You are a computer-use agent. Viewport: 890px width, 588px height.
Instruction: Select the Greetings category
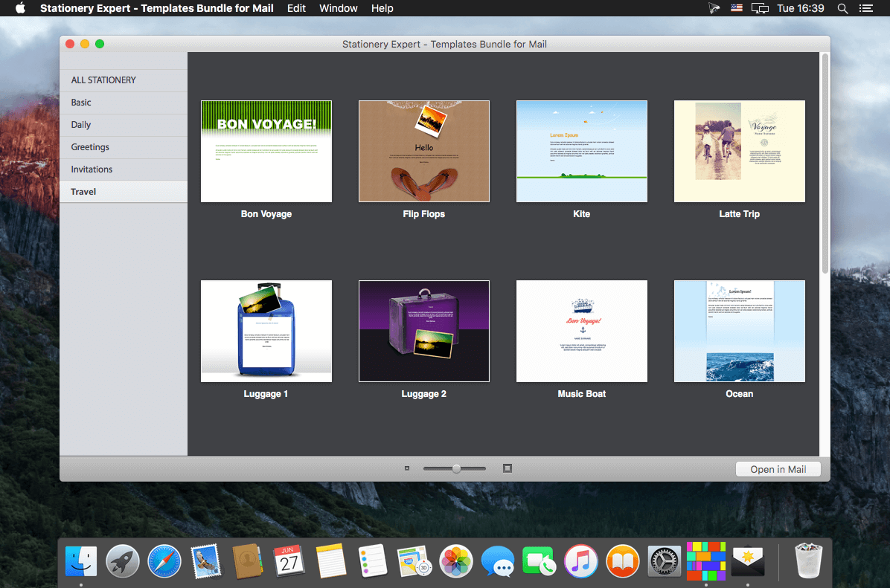[x=124, y=147]
